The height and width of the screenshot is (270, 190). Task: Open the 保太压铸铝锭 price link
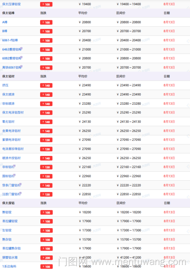11,4
